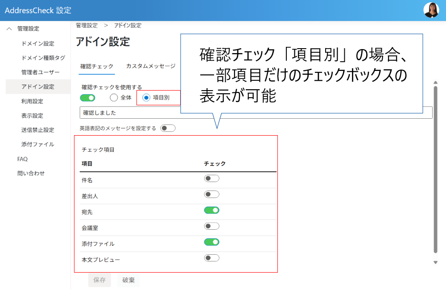
Task: Click the 保存 button
Action: coord(99,280)
